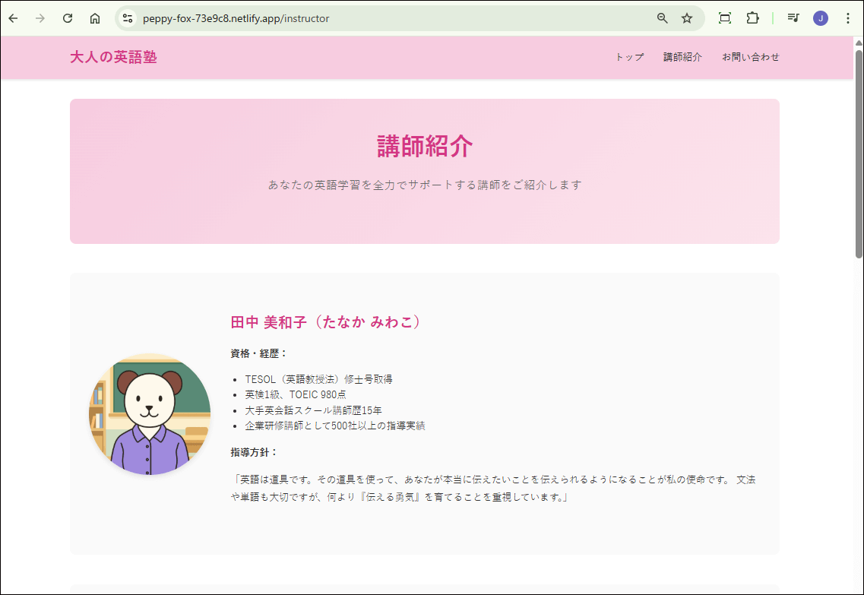Navigate back using the browser back arrow

(12, 17)
